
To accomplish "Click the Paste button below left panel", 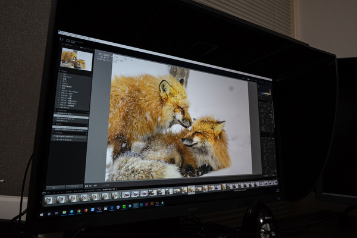I will 75,186.
